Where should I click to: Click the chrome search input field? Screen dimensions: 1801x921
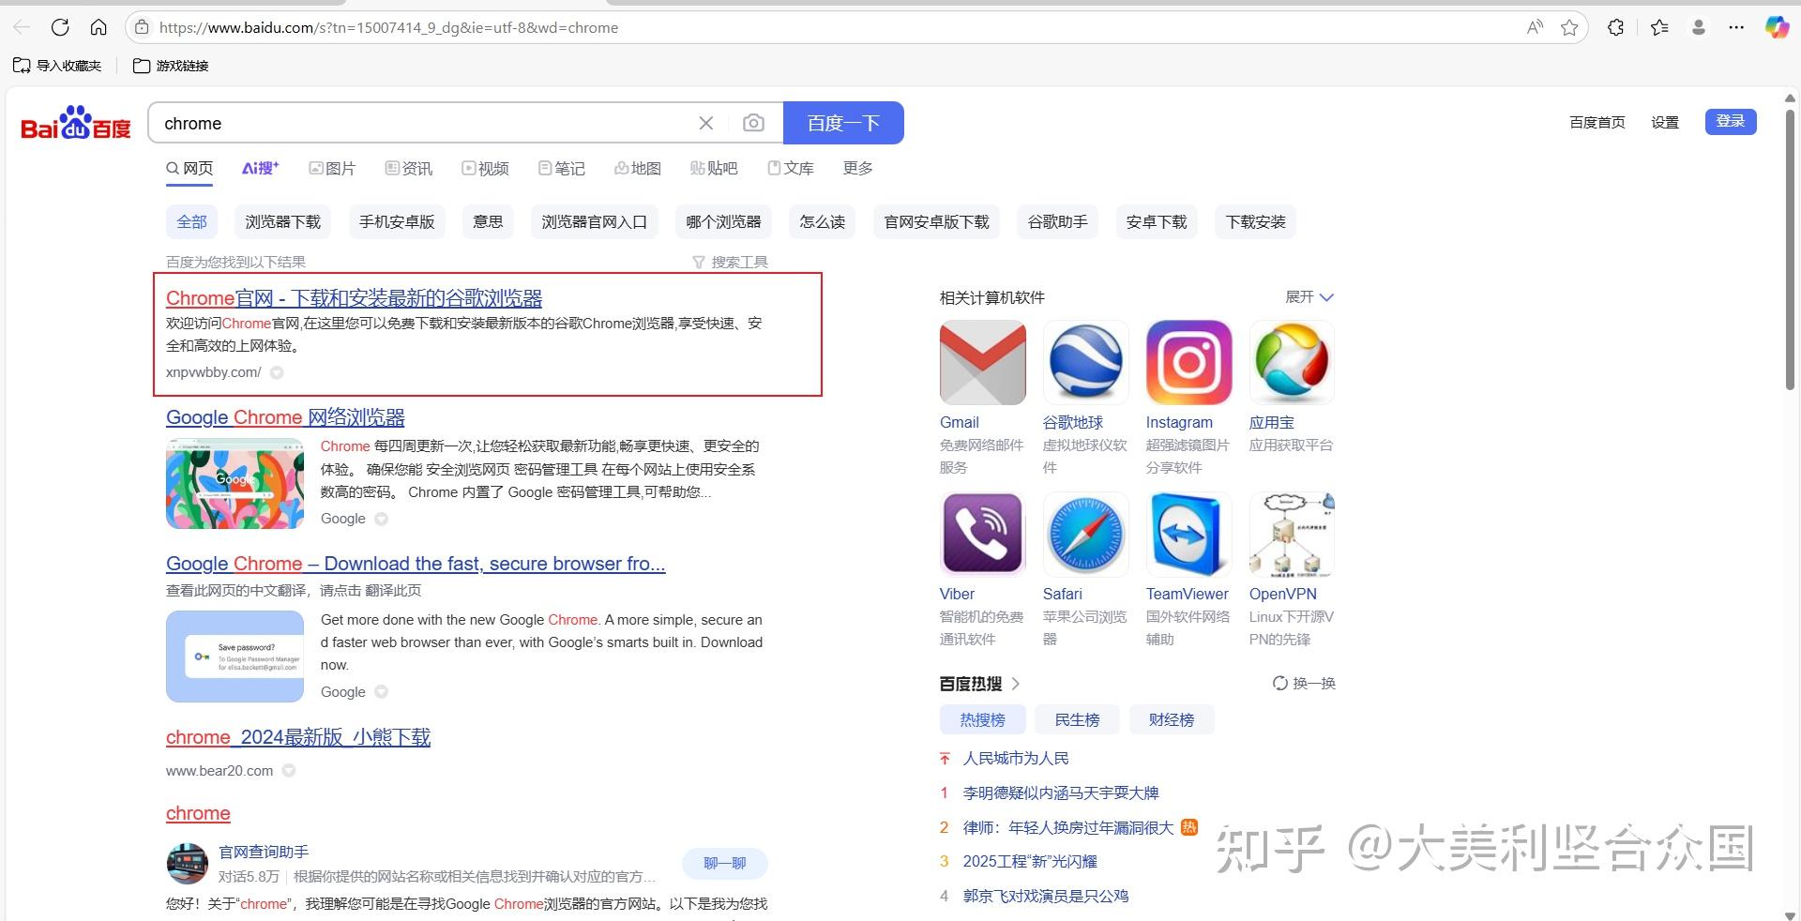coord(422,123)
